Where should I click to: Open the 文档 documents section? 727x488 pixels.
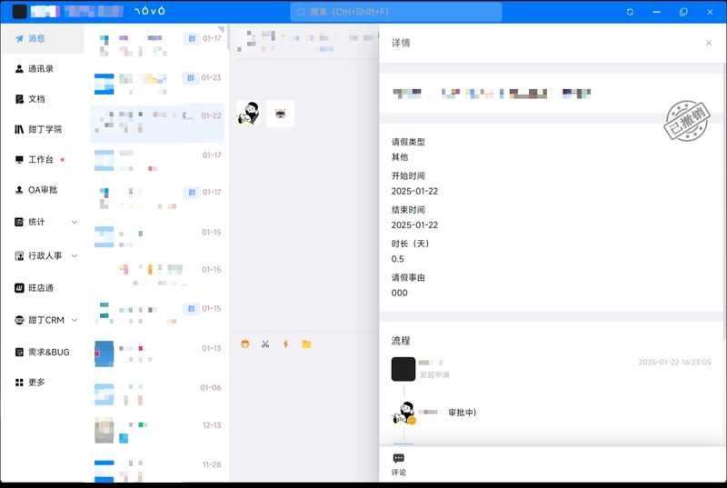pos(36,99)
